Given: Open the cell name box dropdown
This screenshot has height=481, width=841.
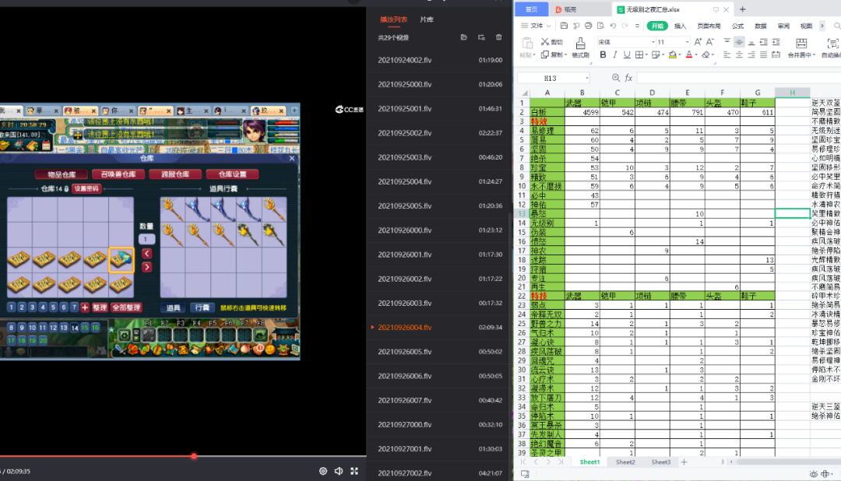Looking at the screenshot, I should tap(586, 78).
